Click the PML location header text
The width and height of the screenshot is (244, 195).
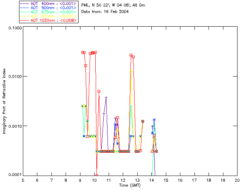113,5
